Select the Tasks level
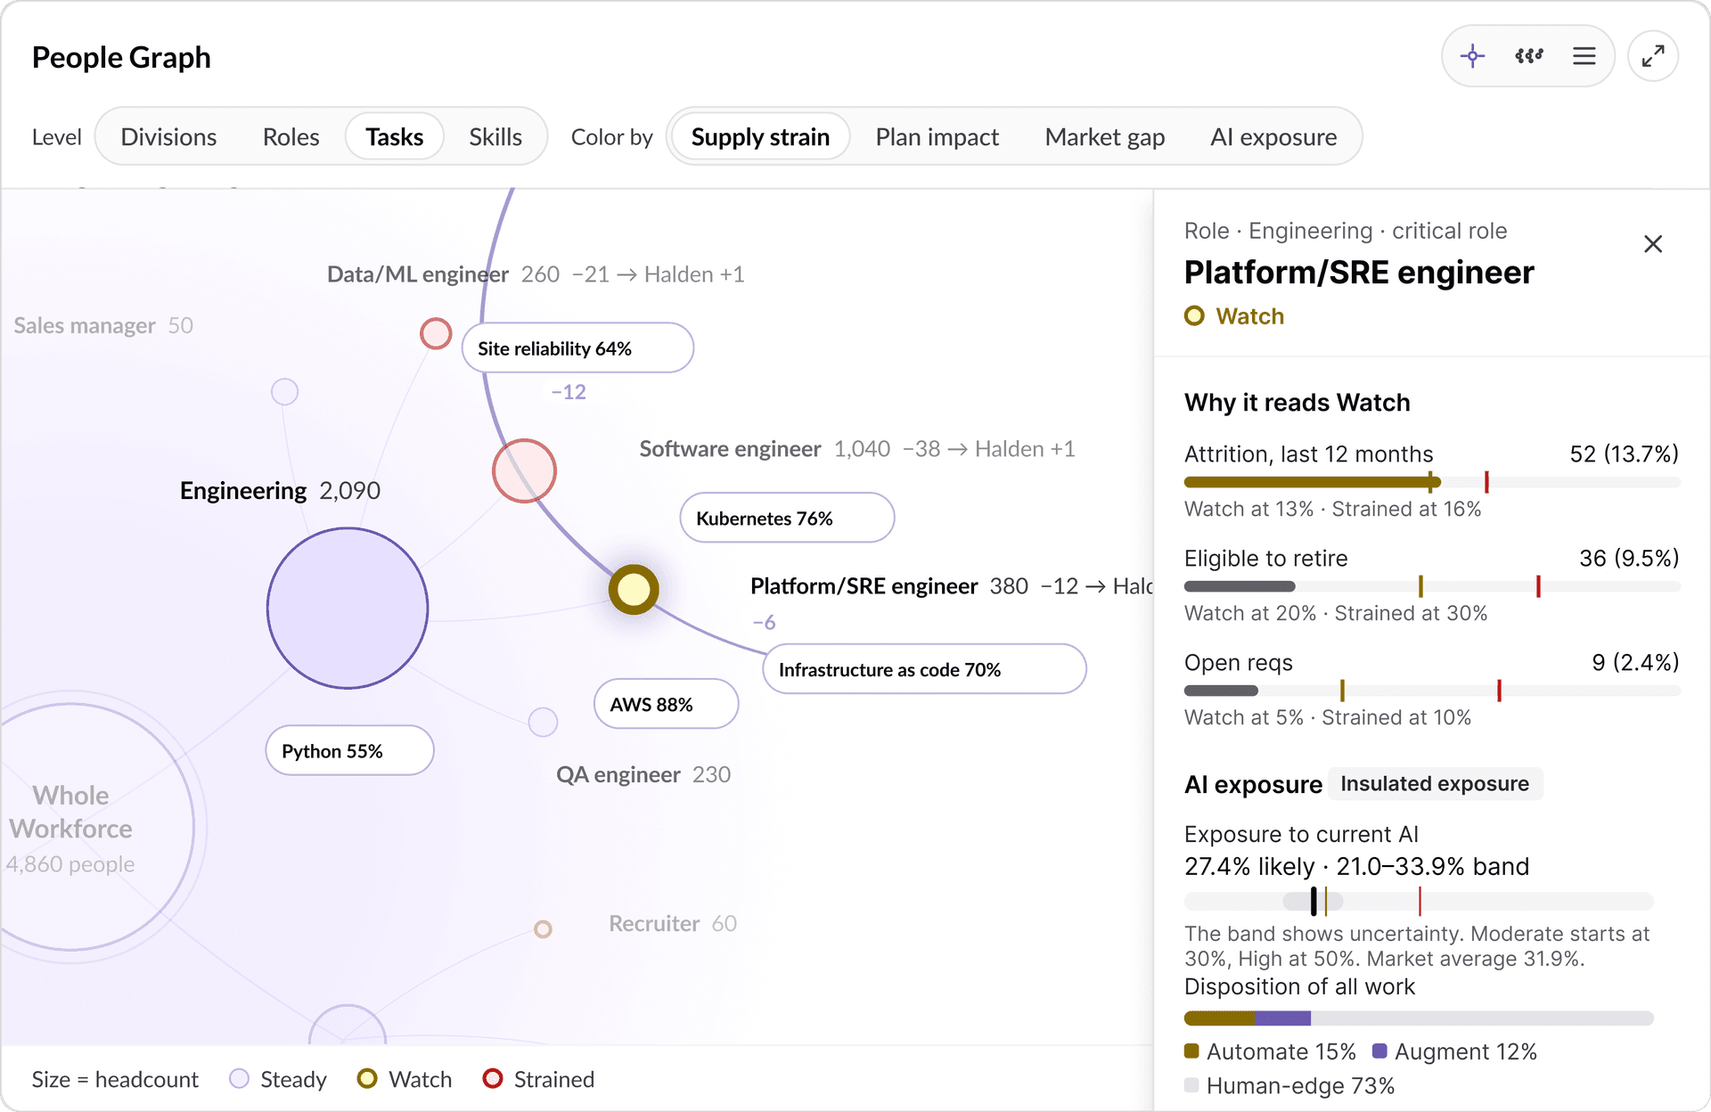 [x=394, y=137]
